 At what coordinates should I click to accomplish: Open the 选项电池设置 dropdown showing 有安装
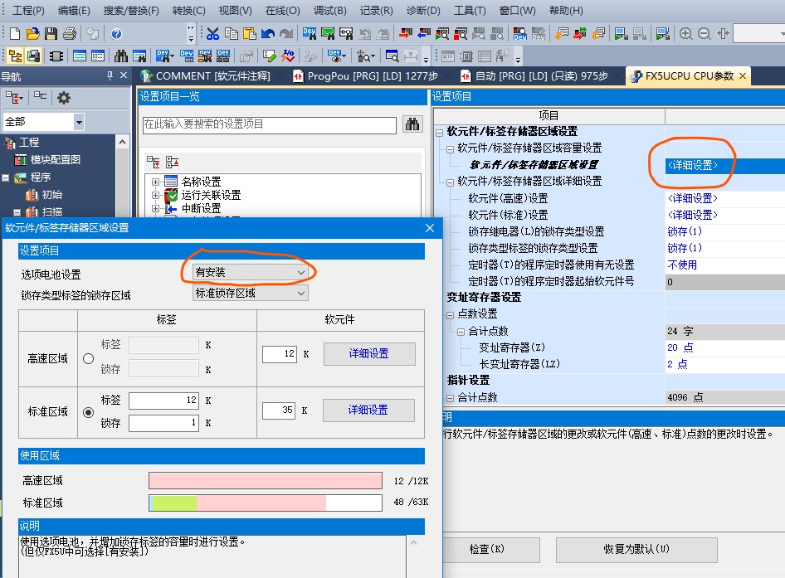click(x=250, y=272)
